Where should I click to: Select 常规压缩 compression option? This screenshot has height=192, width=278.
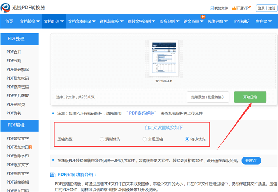pos(145,139)
